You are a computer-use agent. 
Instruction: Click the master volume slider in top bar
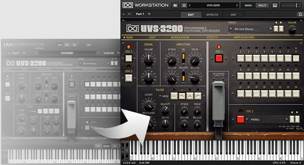coord(291,6)
